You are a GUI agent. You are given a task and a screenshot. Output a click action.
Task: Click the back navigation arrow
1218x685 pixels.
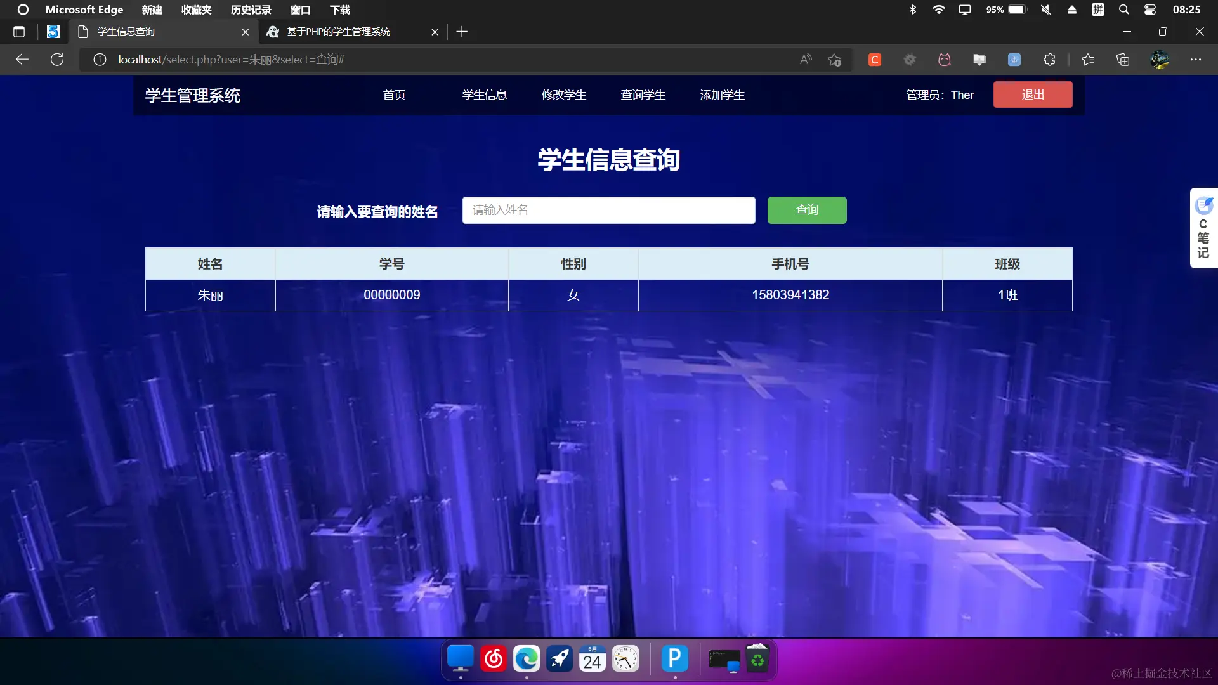pyautogui.click(x=22, y=60)
